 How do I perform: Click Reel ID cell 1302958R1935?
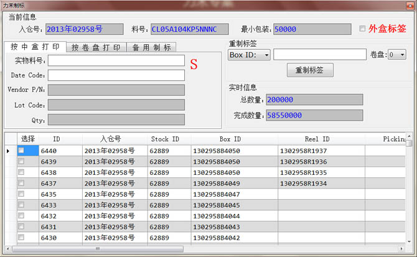point(321,172)
